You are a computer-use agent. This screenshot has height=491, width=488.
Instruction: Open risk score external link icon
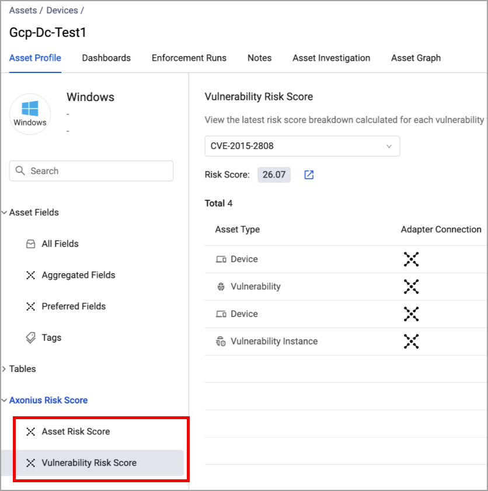(x=309, y=175)
